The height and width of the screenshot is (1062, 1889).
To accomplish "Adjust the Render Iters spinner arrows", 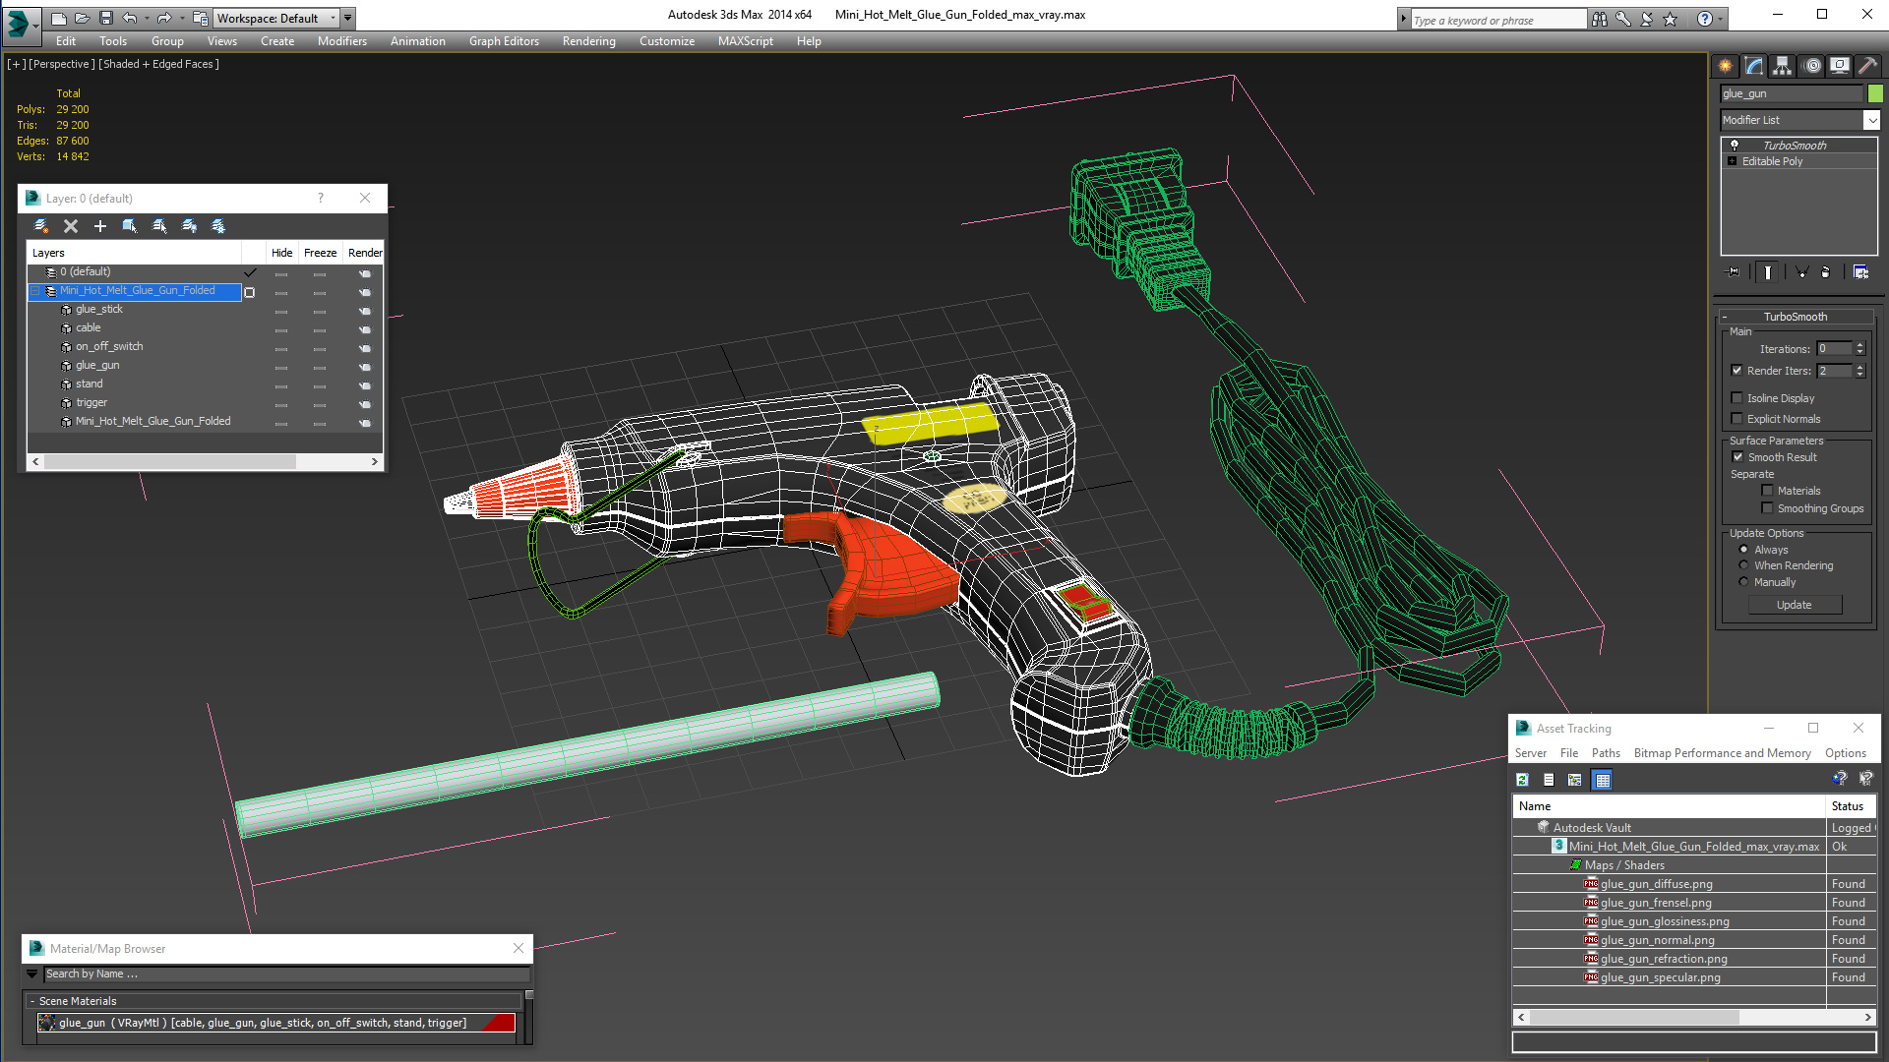I will tap(1859, 371).
